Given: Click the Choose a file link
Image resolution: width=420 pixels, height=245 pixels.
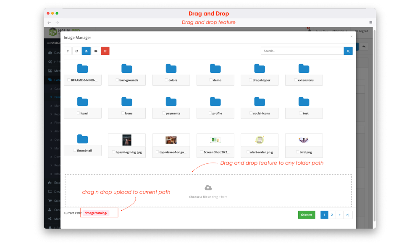Looking at the screenshot, I should [x=198, y=197].
